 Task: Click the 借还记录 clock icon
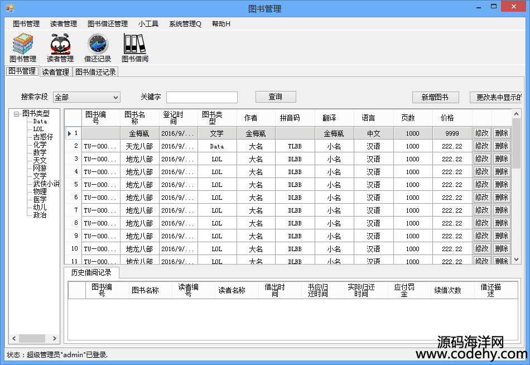coord(98,44)
